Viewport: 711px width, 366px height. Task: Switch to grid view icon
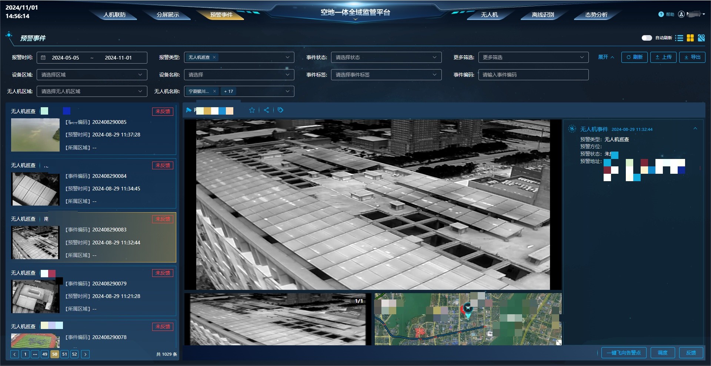coord(690,38)
